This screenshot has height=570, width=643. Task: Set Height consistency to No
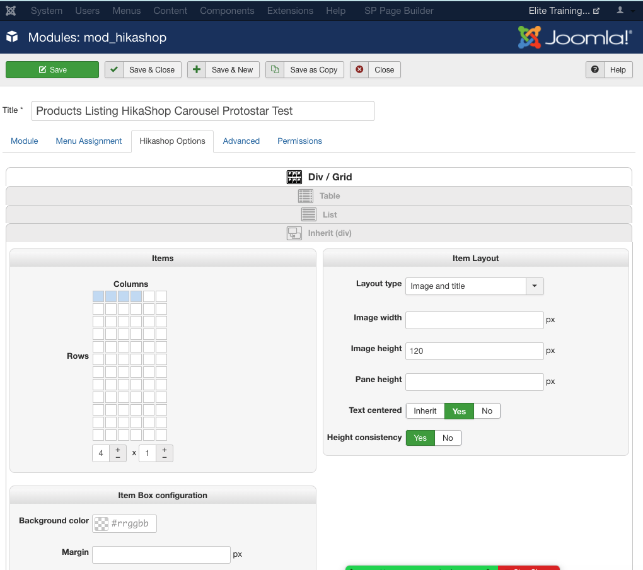(x=448, y=438)
